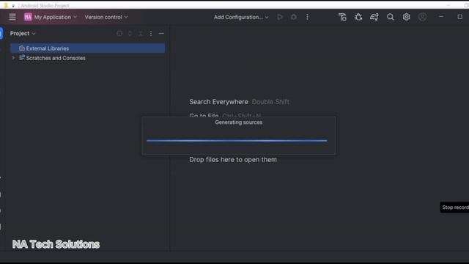Select External Libraries tree item
Viewport: 469px width, 264px height.
coord(87,48)
